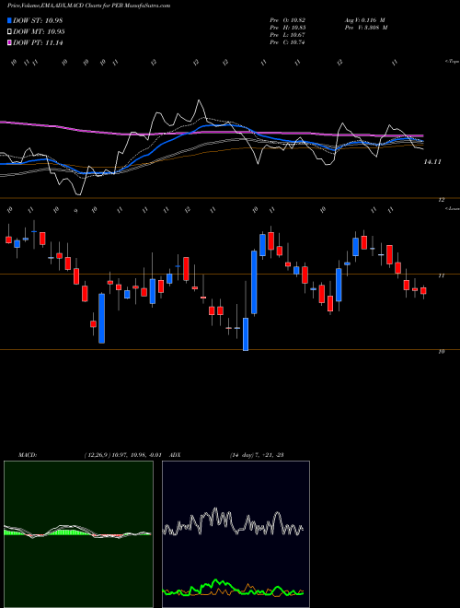The height and width of the screenshot is (608, 460).
Task: Click the magenta DOW PT legend swatch
Action: pyautogui.click(x=10, y=42)
